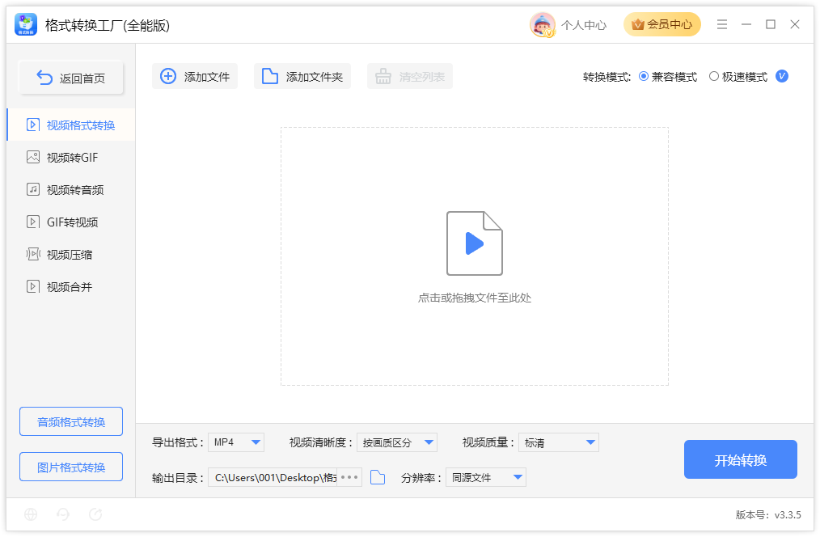Image resolution: width=820 pixels, height=537 pixels.
Task: Open output folder icon
Action: 378,477
